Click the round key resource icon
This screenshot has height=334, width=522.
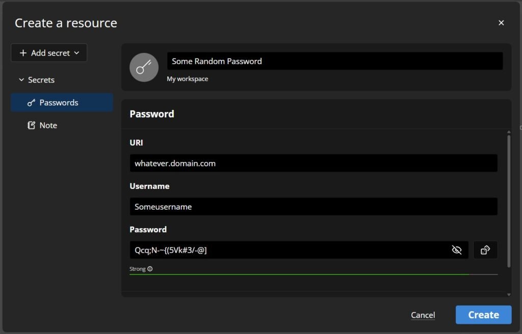[x=144, y=67]
